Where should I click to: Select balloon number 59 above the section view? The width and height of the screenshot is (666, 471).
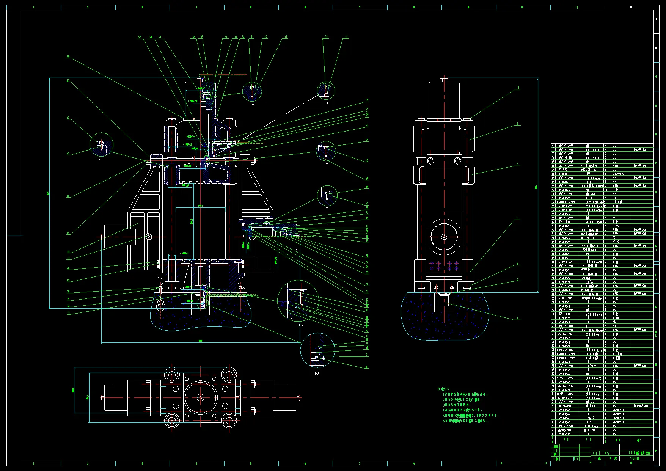pyautogui.click(x=140, y=37)
